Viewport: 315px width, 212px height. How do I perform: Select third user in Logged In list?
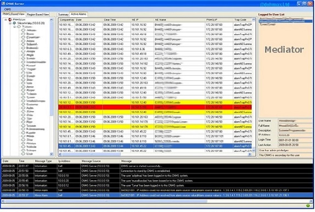(x=285, y=24)
